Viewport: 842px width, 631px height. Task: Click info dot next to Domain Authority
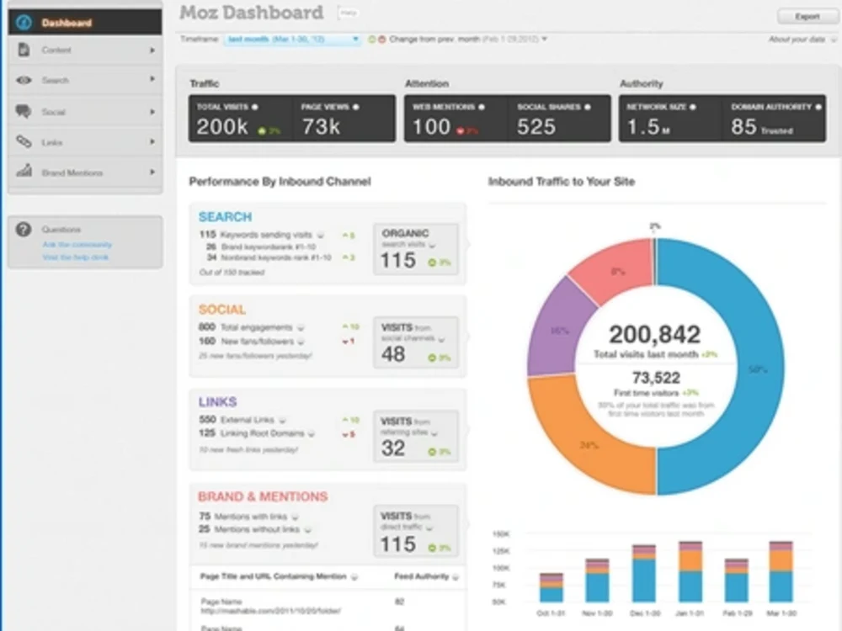[x=818, y=108]
